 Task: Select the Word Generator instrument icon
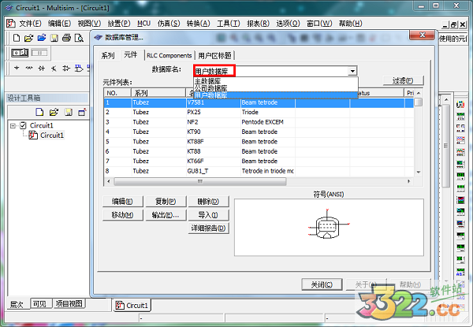click(460, 188)
